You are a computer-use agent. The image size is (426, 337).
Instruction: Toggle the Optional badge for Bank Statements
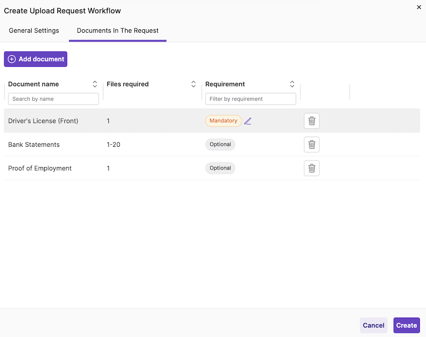click(220, 144)
